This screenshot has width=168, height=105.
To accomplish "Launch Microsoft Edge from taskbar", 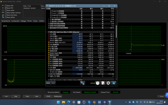I will coord(69,102).
